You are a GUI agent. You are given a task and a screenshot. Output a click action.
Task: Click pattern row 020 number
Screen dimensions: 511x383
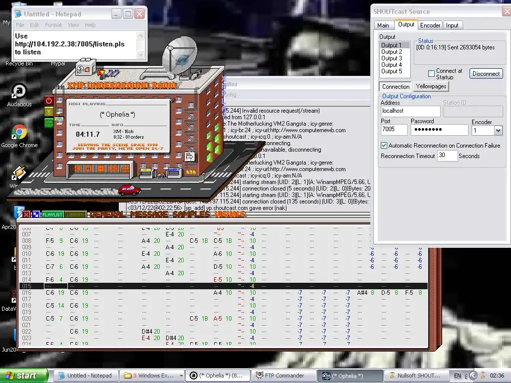[x=27, y=319]
